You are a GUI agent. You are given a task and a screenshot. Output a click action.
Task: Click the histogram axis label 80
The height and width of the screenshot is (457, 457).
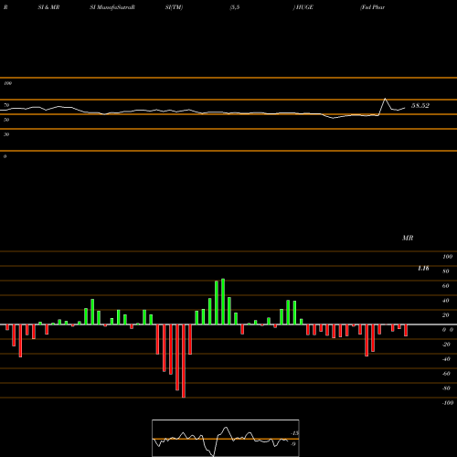[446, 271]
